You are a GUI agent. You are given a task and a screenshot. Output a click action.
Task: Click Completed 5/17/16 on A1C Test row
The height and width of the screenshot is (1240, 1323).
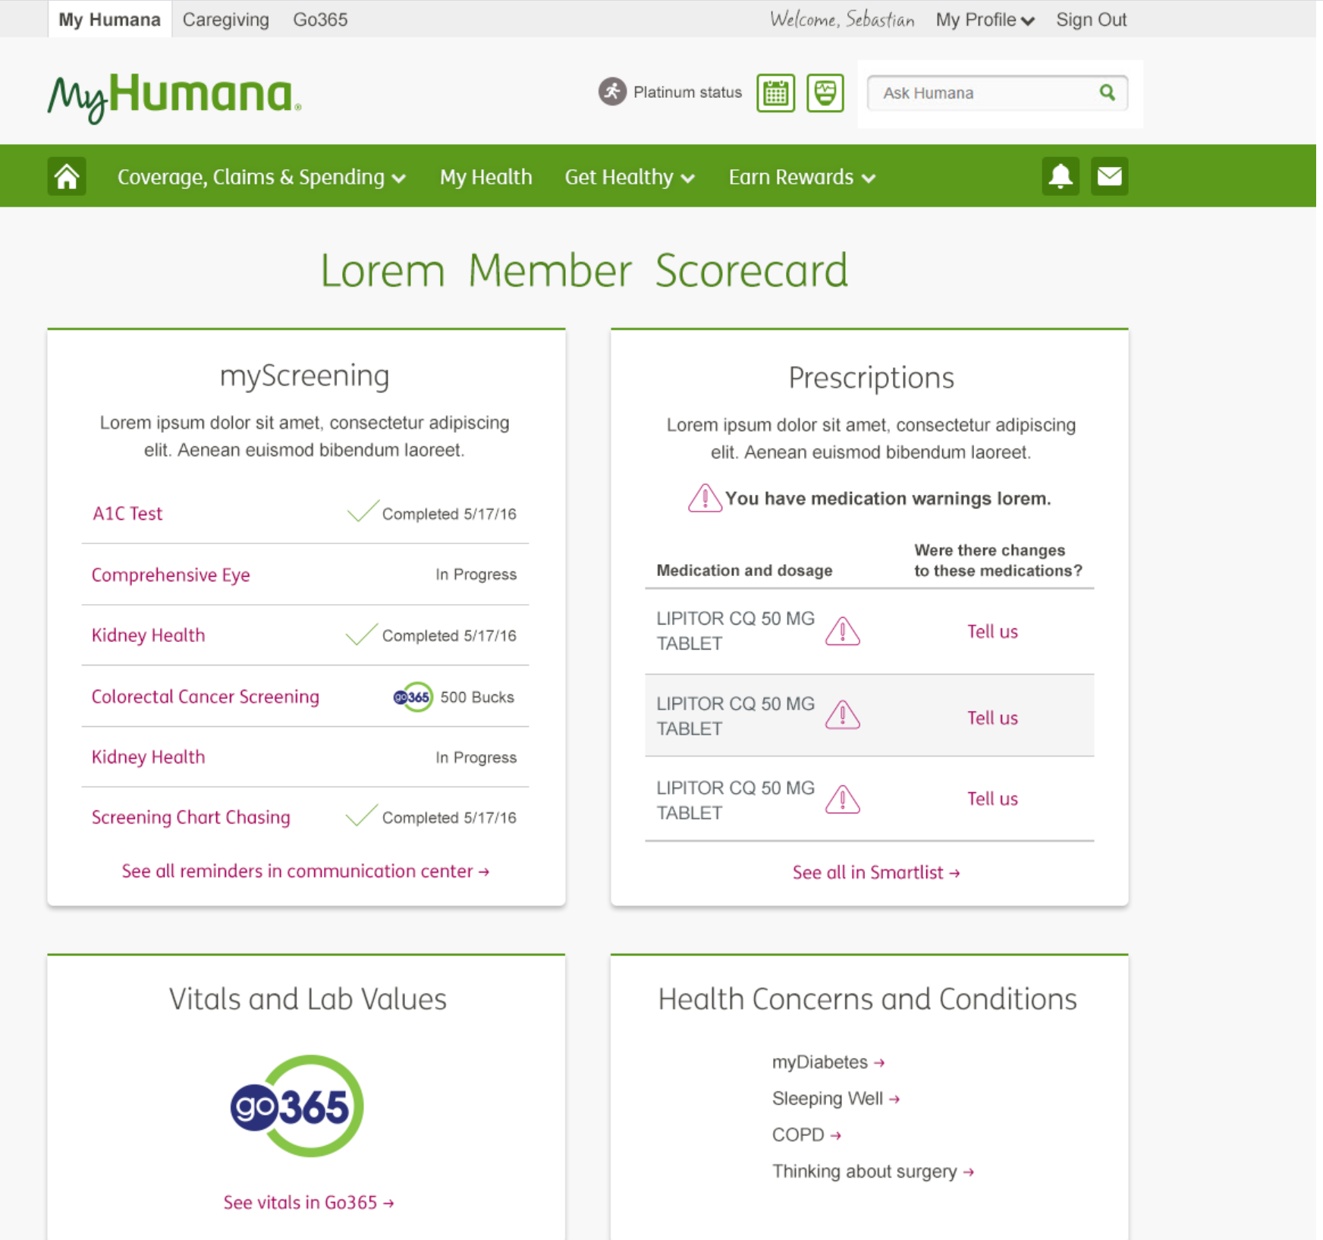coord(449,514)
